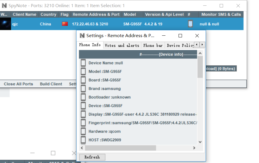Click the qjc client wallpaper thumbnail
The image size is (259, 163).
point(5,24)
